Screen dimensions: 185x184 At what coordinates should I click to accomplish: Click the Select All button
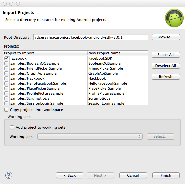click(x=166, y=55)
